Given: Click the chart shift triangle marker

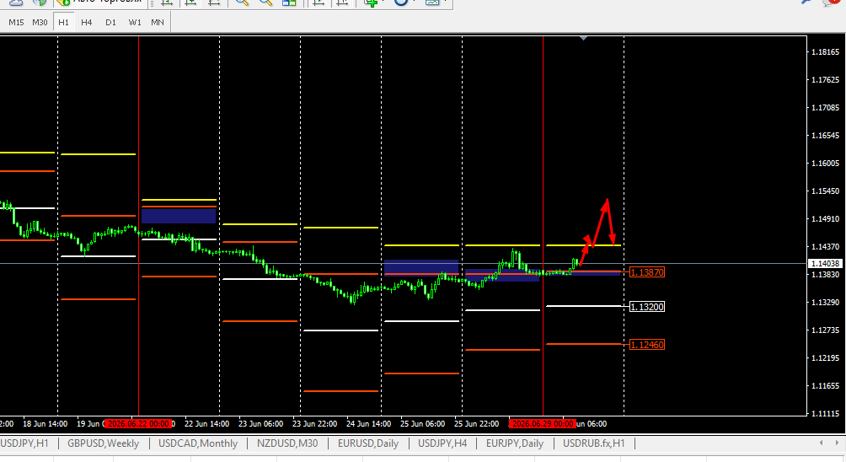Looking at the screenshot, I should click(583, 38).
